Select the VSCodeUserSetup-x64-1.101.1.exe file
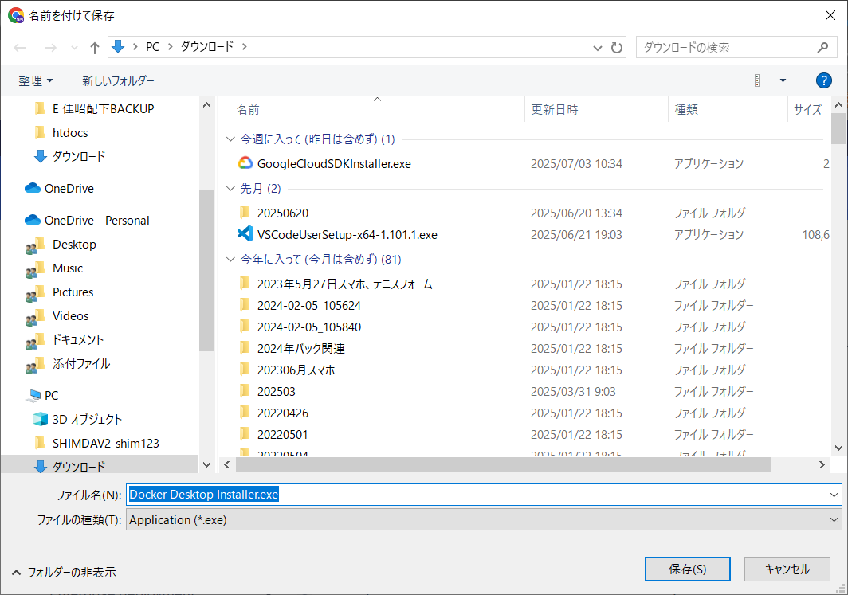The image size is (848, 595). [347, 235]
